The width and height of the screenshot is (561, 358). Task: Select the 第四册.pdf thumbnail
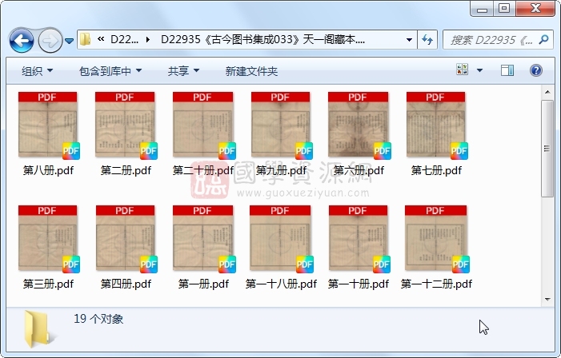126,239
